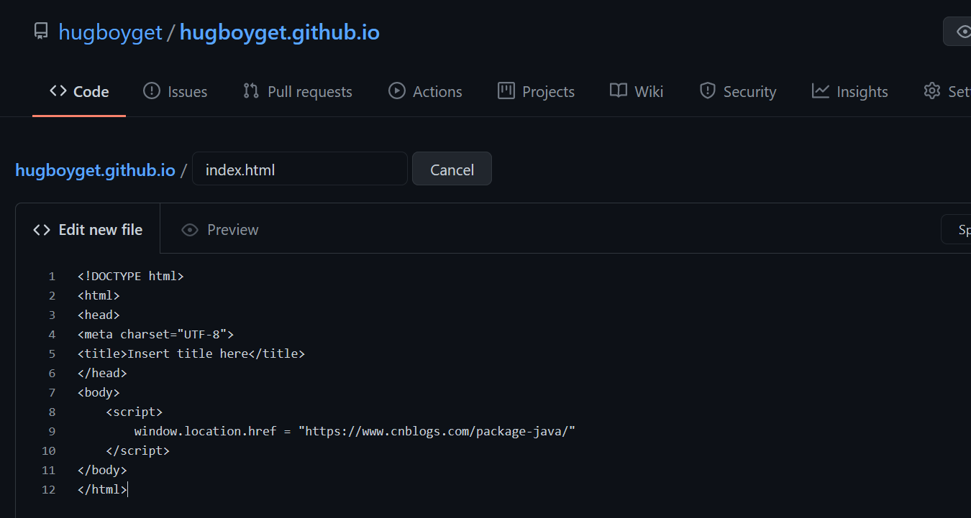Image resolution: width=971 pixels, height=518 pixels.
Task: Click the Settings gear icon
Action: [x=932, y=91]
